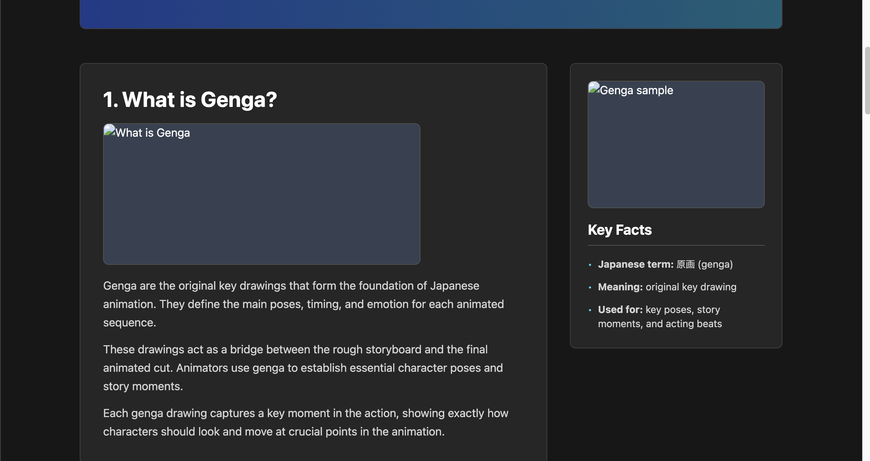Viewport: 870px width, 461px height.
Task: Click the paragraph starting 'Genga are the original'
Action: tap(303, 304)
